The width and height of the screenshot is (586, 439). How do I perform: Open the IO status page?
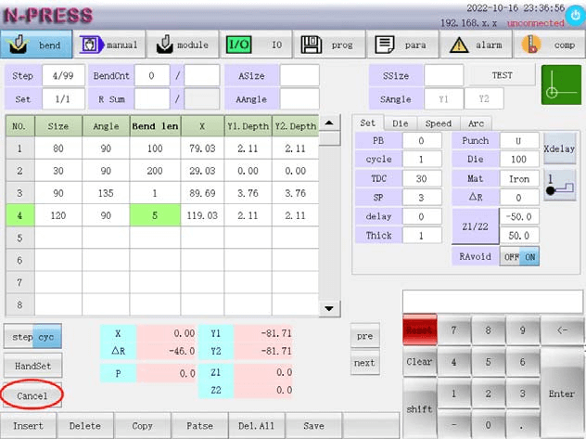255,45
